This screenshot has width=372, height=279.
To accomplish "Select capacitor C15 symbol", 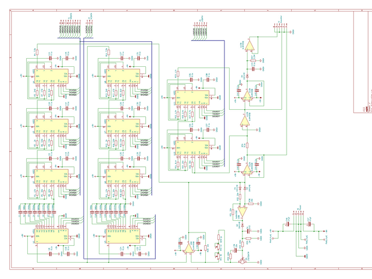I will click(x=67, y=58).
